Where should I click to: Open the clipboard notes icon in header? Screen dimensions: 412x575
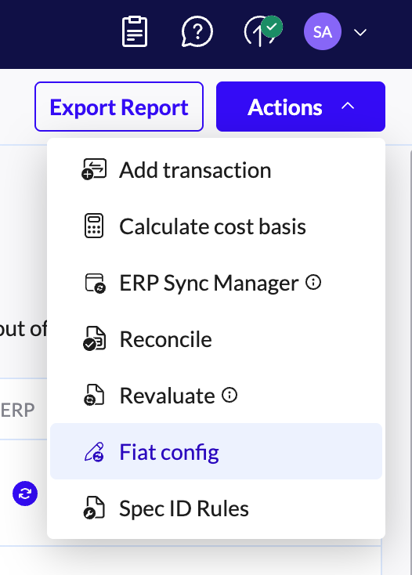135,31
